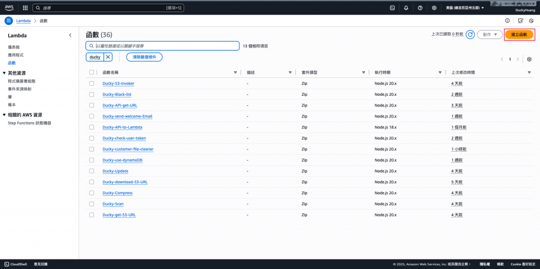The height and width of the screenshot is (269, 540).
Task: Focus the function filter search field
Action: click(x=162, y=46)
